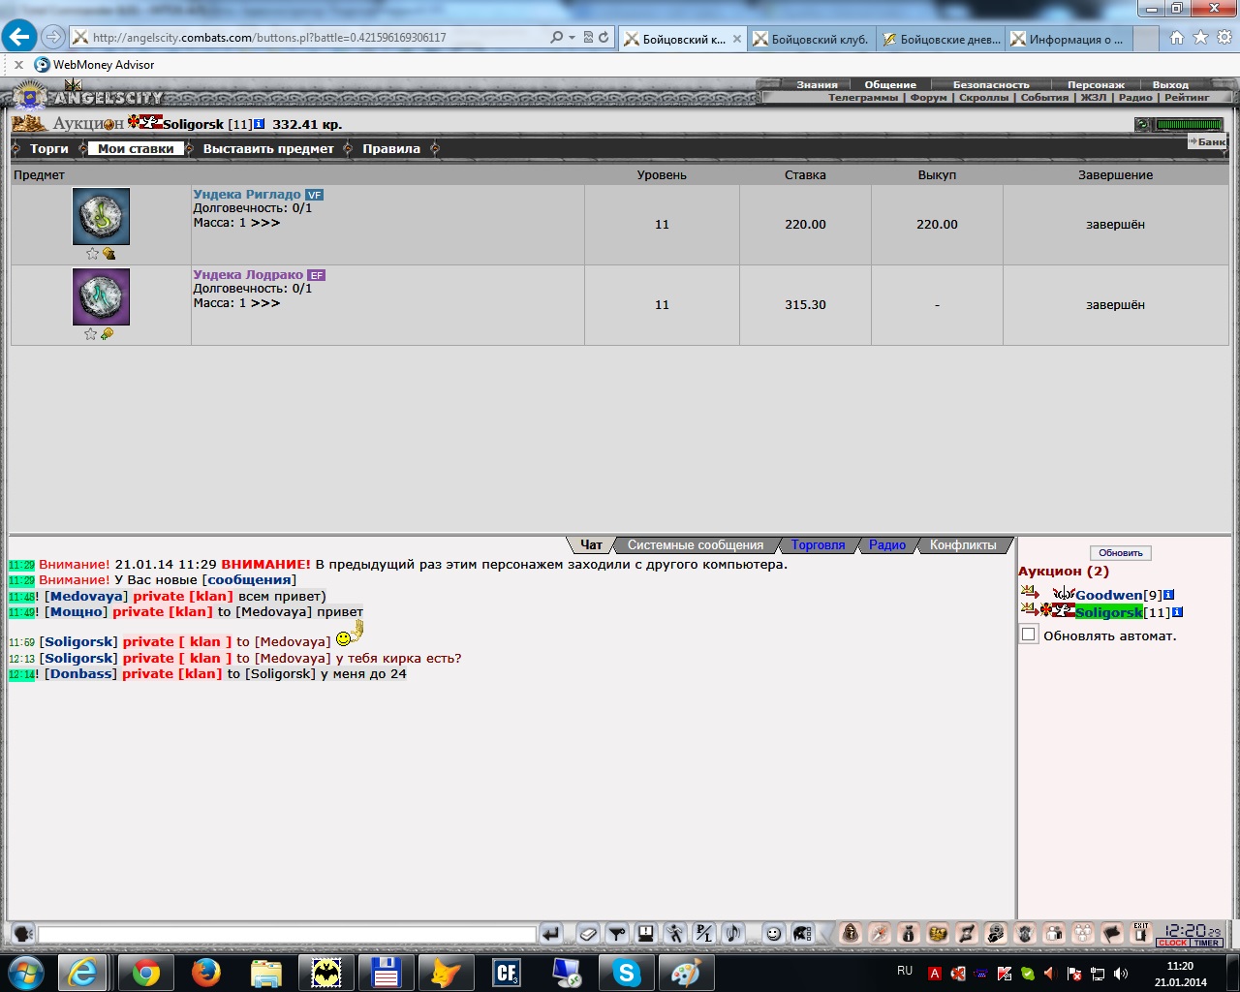Click the info icon beside Soligorsk in auction header
1240x992 pixels.
(259, 124)
